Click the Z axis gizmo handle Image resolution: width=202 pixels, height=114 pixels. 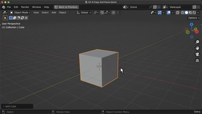[x=192, y=24]
